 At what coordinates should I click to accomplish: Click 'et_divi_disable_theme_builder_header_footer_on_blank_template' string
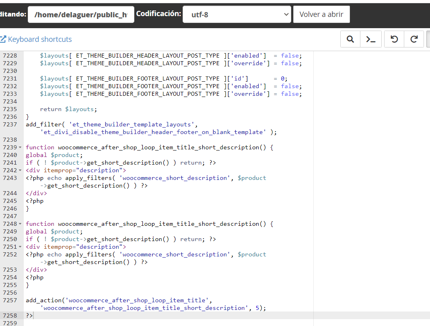[x=153, y=132]
